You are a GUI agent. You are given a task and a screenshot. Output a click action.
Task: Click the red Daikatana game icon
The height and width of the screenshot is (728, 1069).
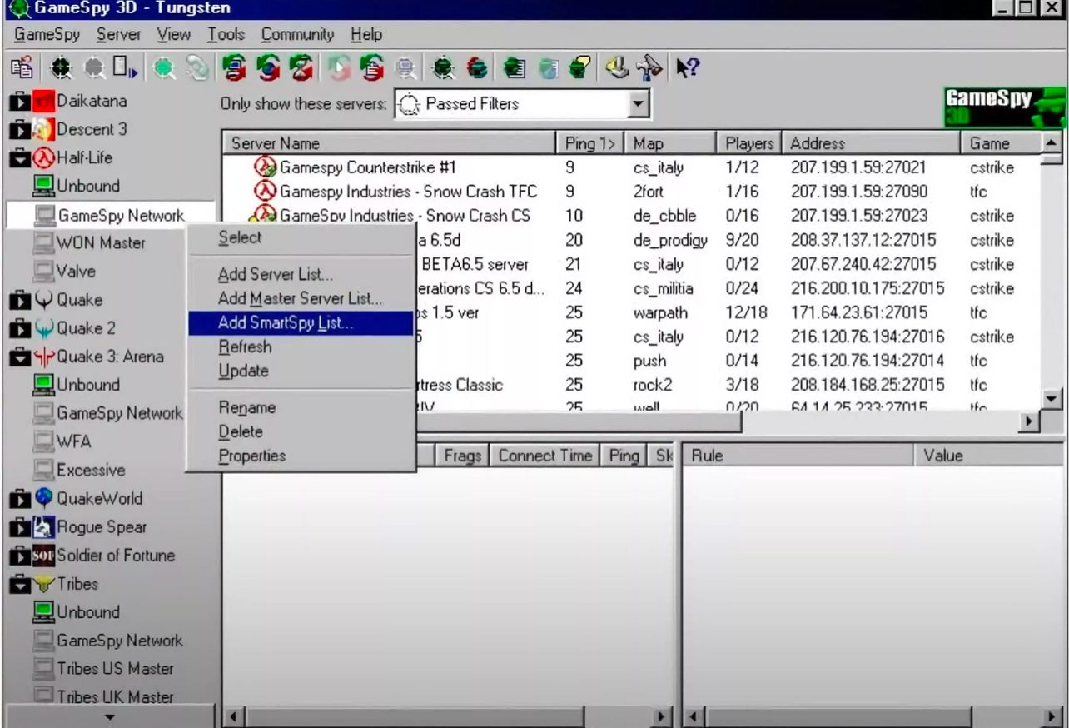coord(43,102)
